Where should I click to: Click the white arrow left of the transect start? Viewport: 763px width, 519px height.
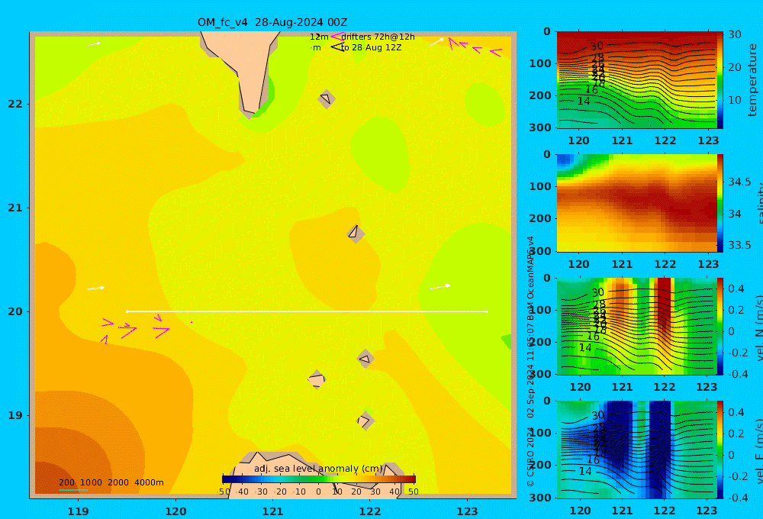tap(96, 289)
